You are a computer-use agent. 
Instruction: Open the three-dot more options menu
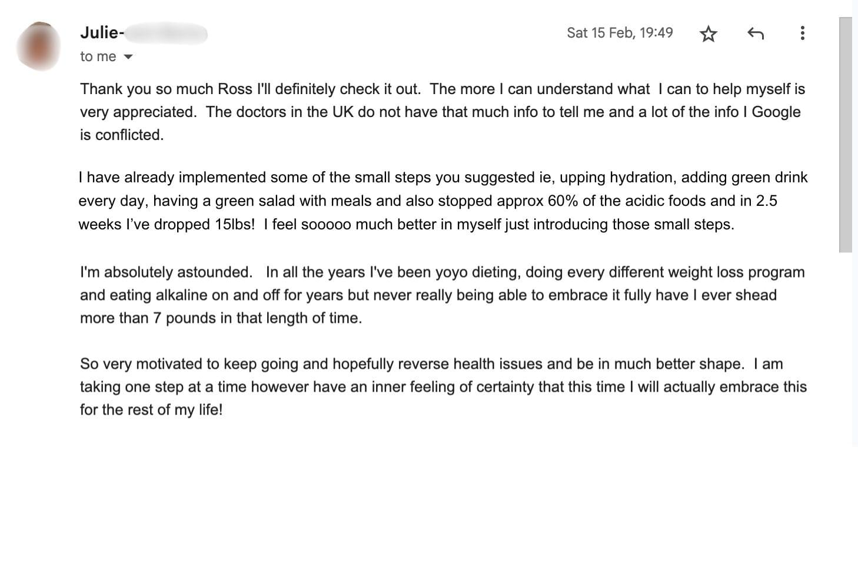(x=802, y=33)
